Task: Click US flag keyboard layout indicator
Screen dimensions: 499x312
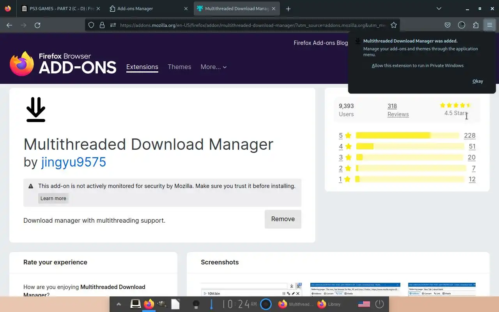Action: coord(364,304)
